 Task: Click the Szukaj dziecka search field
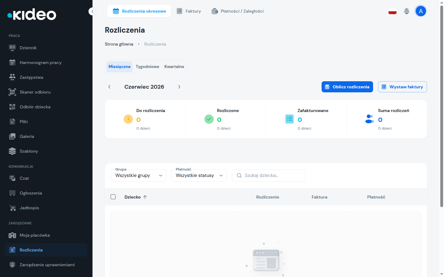pyautogui.click(x=269, y=175)
